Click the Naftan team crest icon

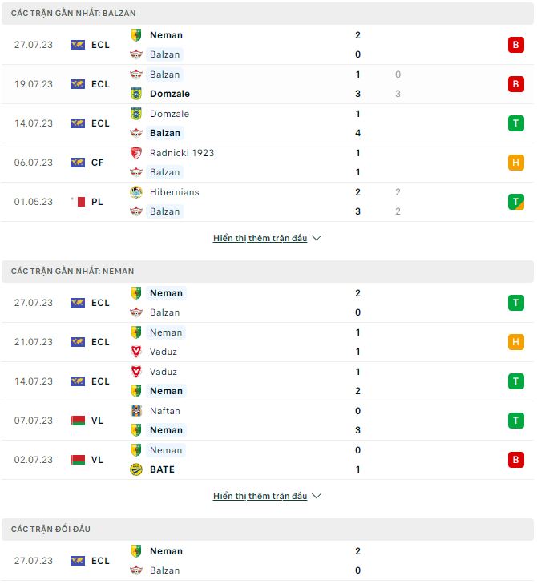click(x=136, y=411)
